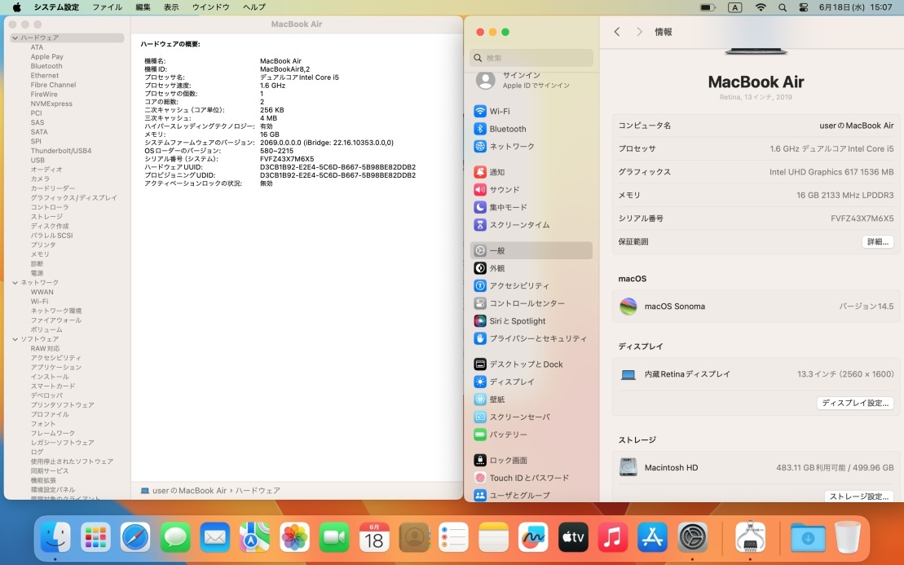Image resolution: width=904 pixels, height=565 pixels.
Task: Open Wi-Fi settings in the sidebar
Action: (531, 111)
